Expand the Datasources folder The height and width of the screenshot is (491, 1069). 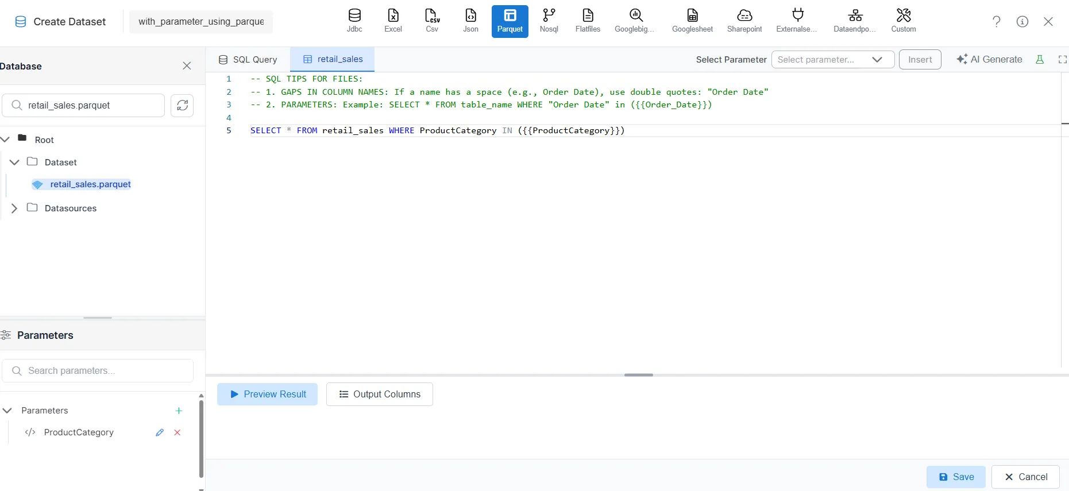click(x=14, y=208)
